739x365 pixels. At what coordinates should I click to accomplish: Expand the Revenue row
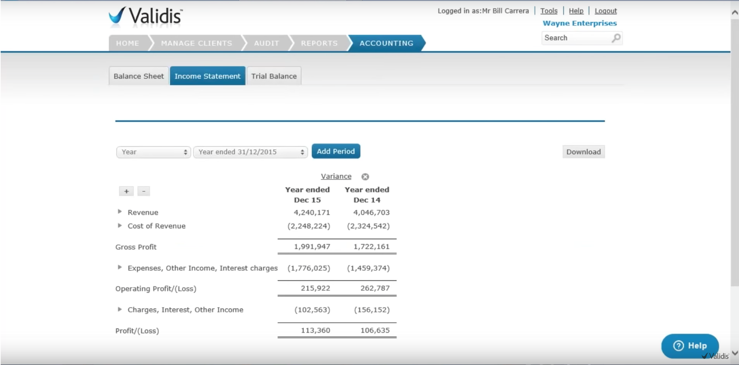pos(120,212)
